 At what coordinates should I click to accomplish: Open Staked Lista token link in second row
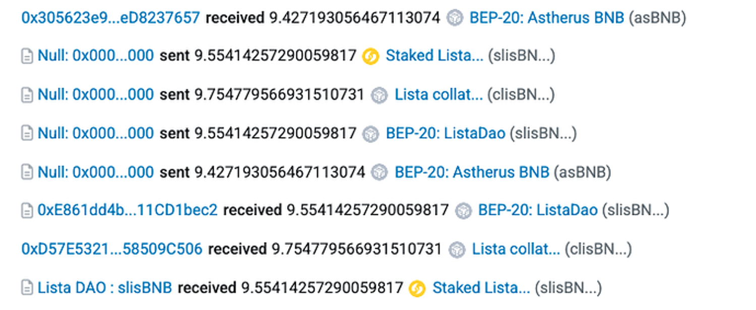pos(434,55)
